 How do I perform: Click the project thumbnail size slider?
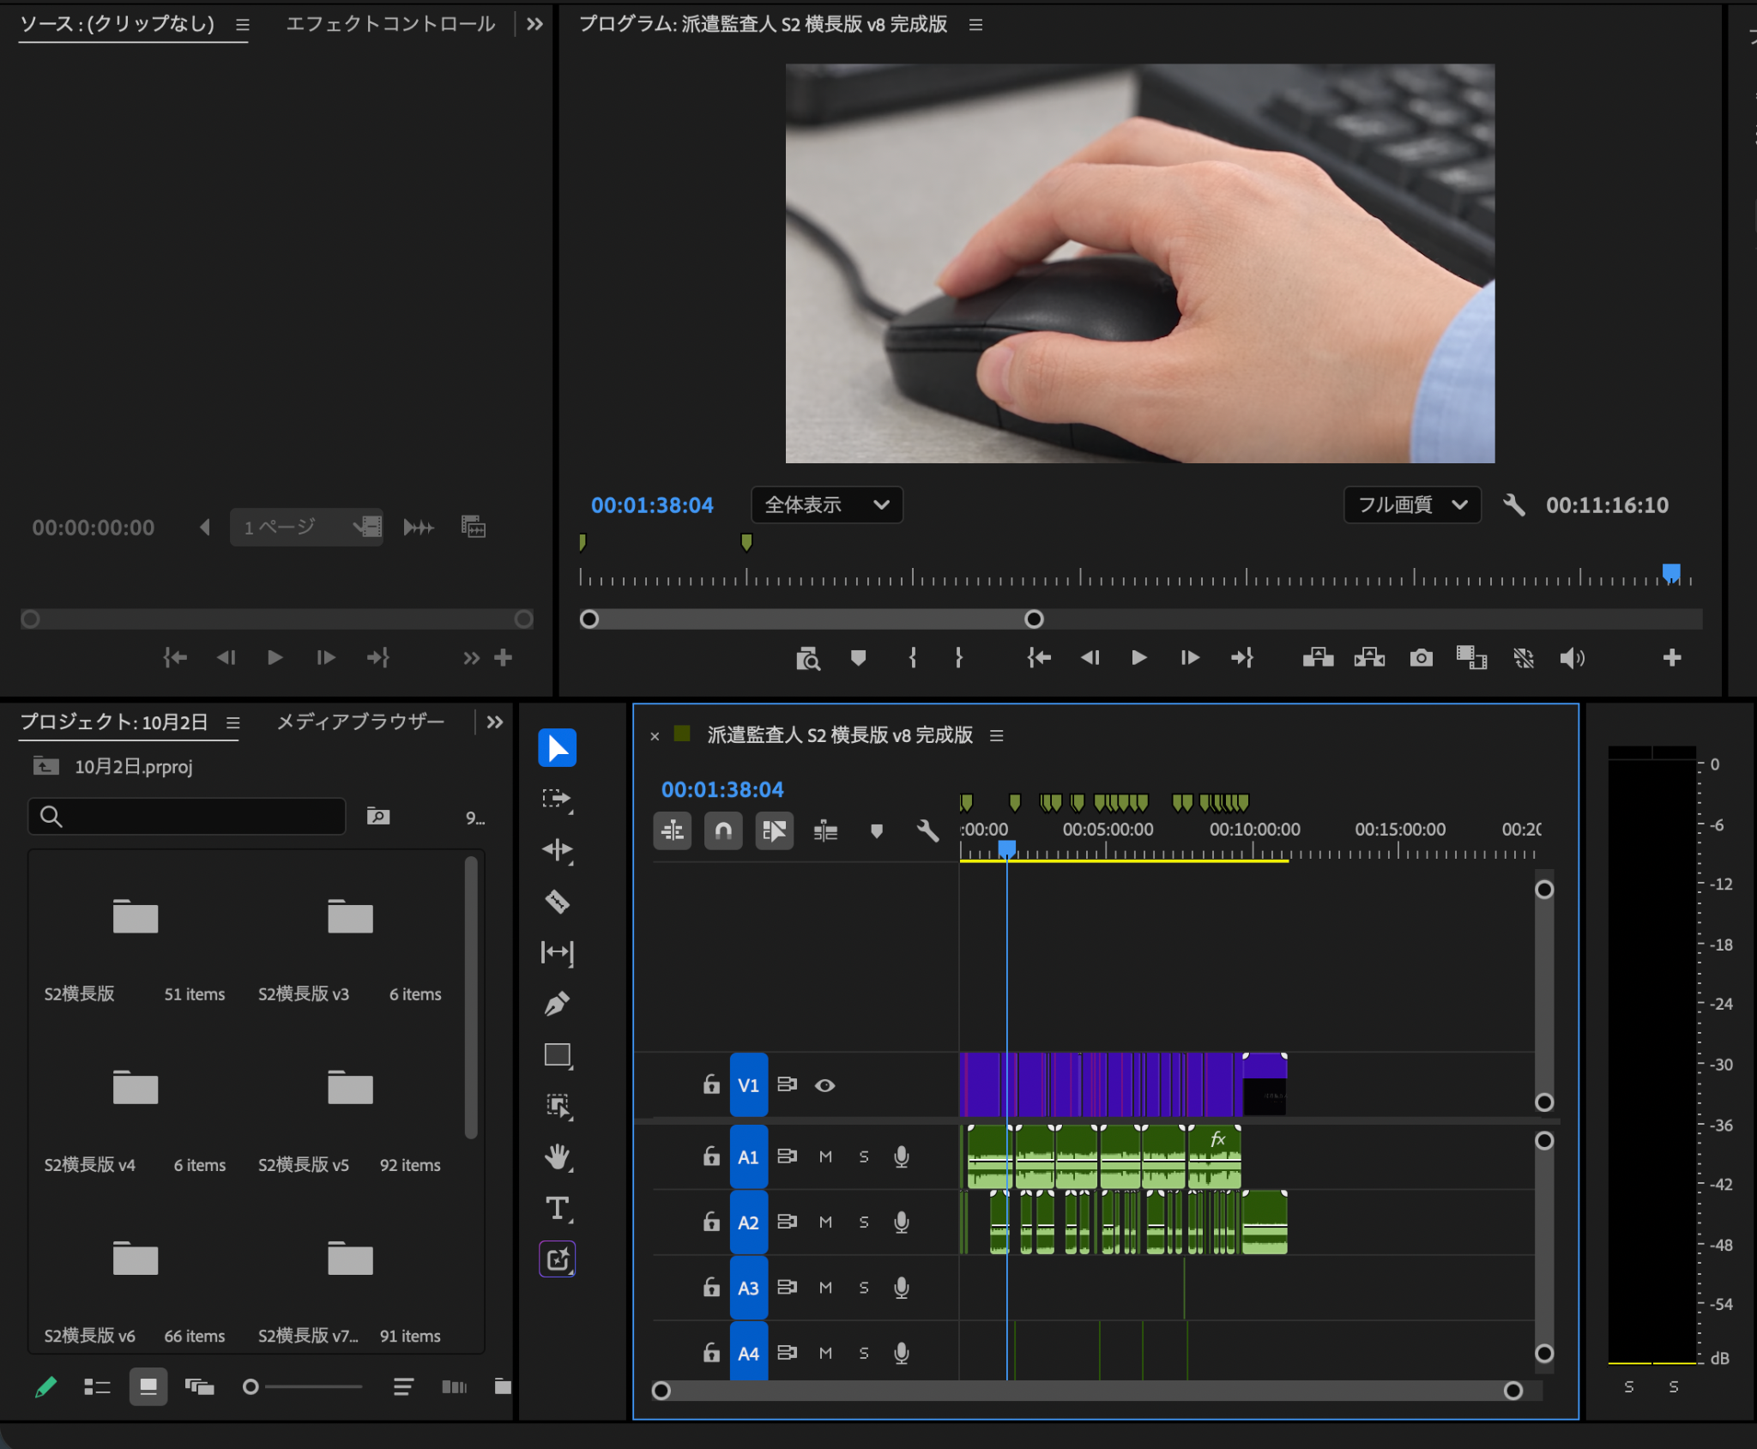tap(304, 1386)
